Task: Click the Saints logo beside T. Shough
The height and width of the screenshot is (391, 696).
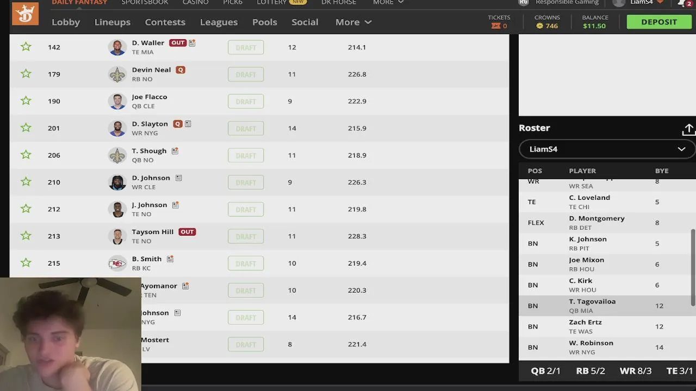Action: tap(117, 155)
